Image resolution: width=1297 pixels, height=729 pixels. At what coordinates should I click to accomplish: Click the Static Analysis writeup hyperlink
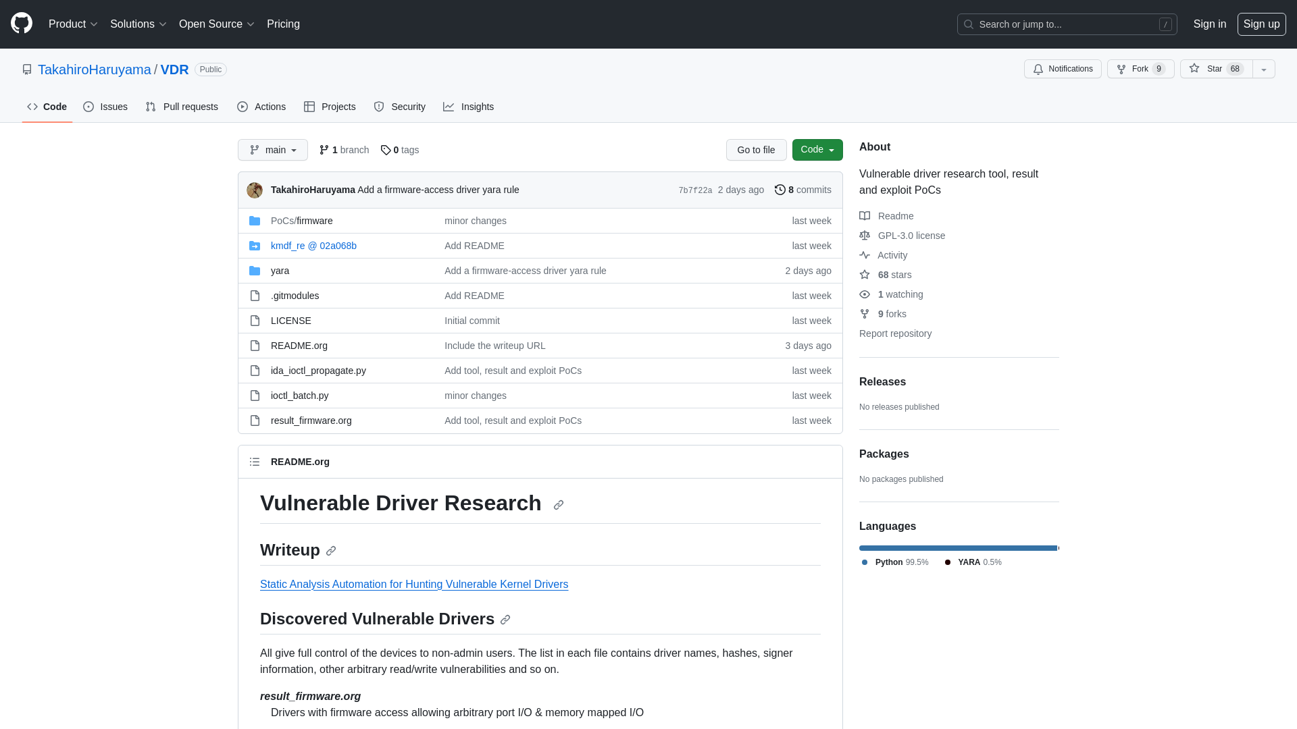[x=414, y=584]
